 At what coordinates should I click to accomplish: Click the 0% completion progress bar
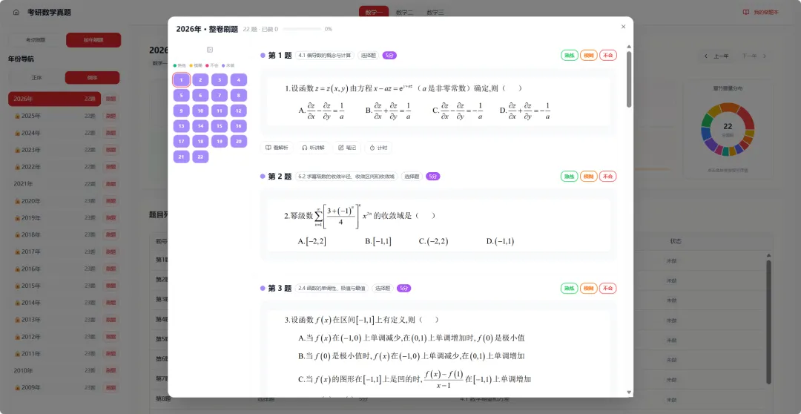tap(303, 29)
